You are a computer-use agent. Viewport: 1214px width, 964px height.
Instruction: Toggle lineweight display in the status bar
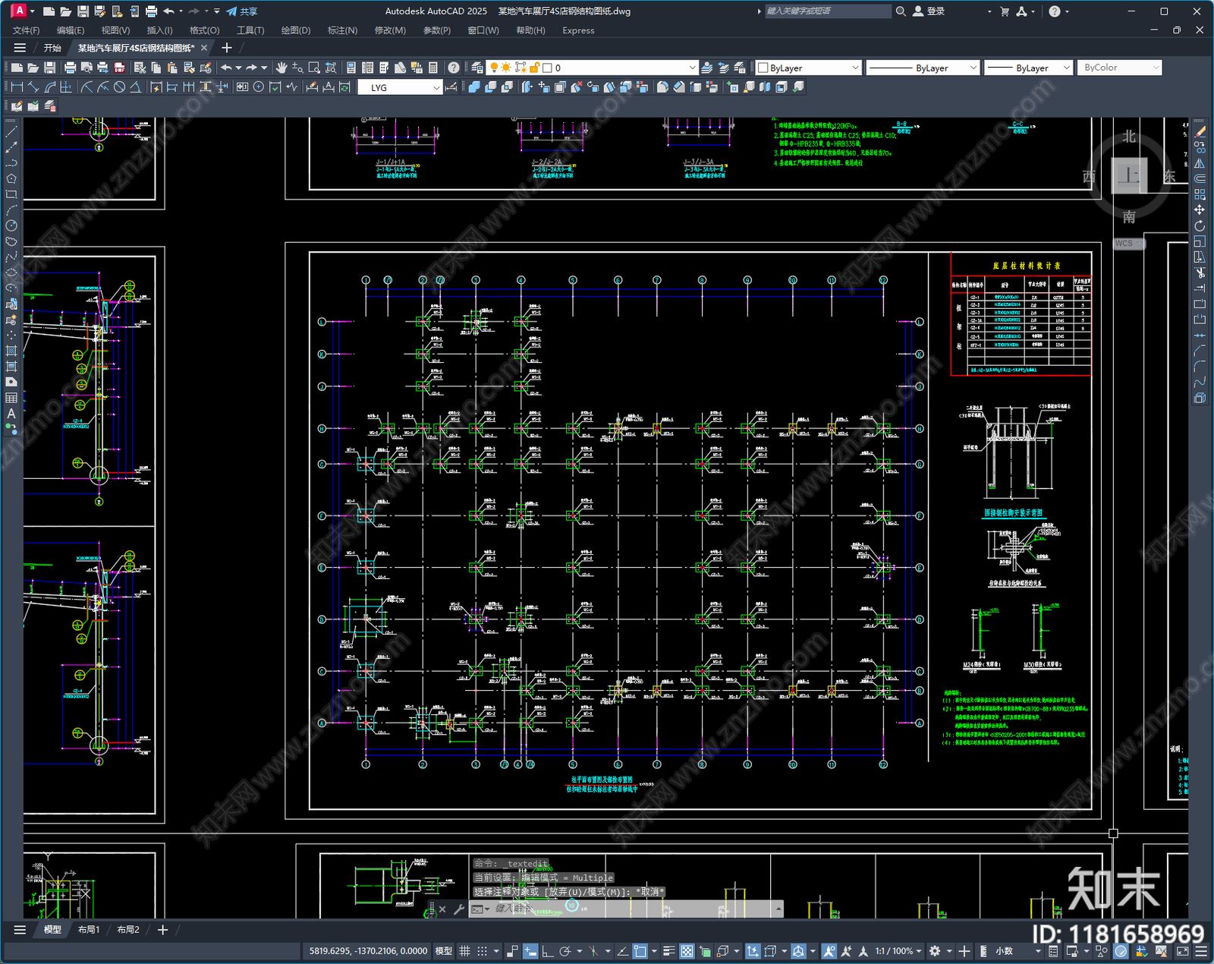tap(668, 951)
